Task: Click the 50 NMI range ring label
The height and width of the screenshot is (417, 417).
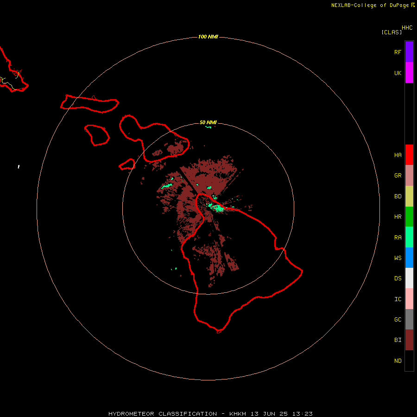Action: point(208,122)
